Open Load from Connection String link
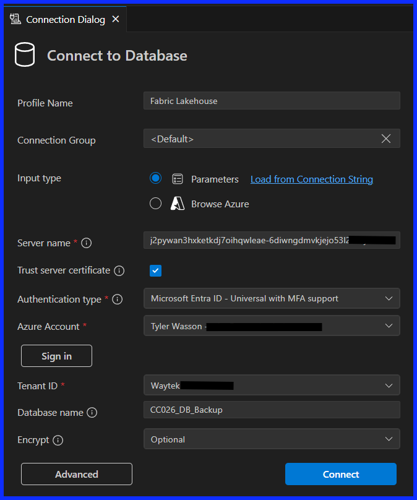This screenshot has height=500, width=417. [311, 179]
